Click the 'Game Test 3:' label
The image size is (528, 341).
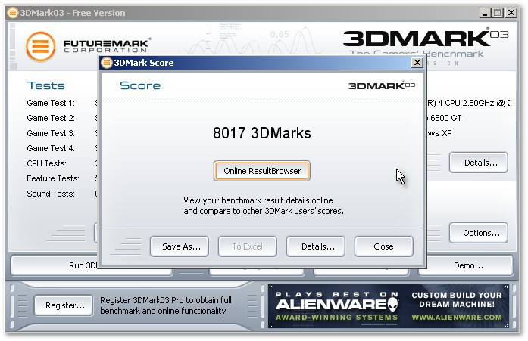point(51,133)
